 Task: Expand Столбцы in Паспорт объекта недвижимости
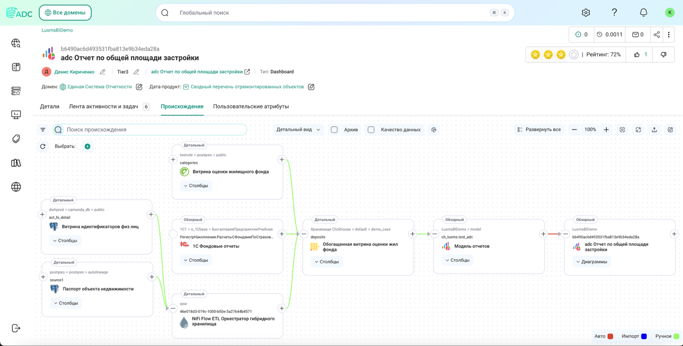tap(66, 303)
